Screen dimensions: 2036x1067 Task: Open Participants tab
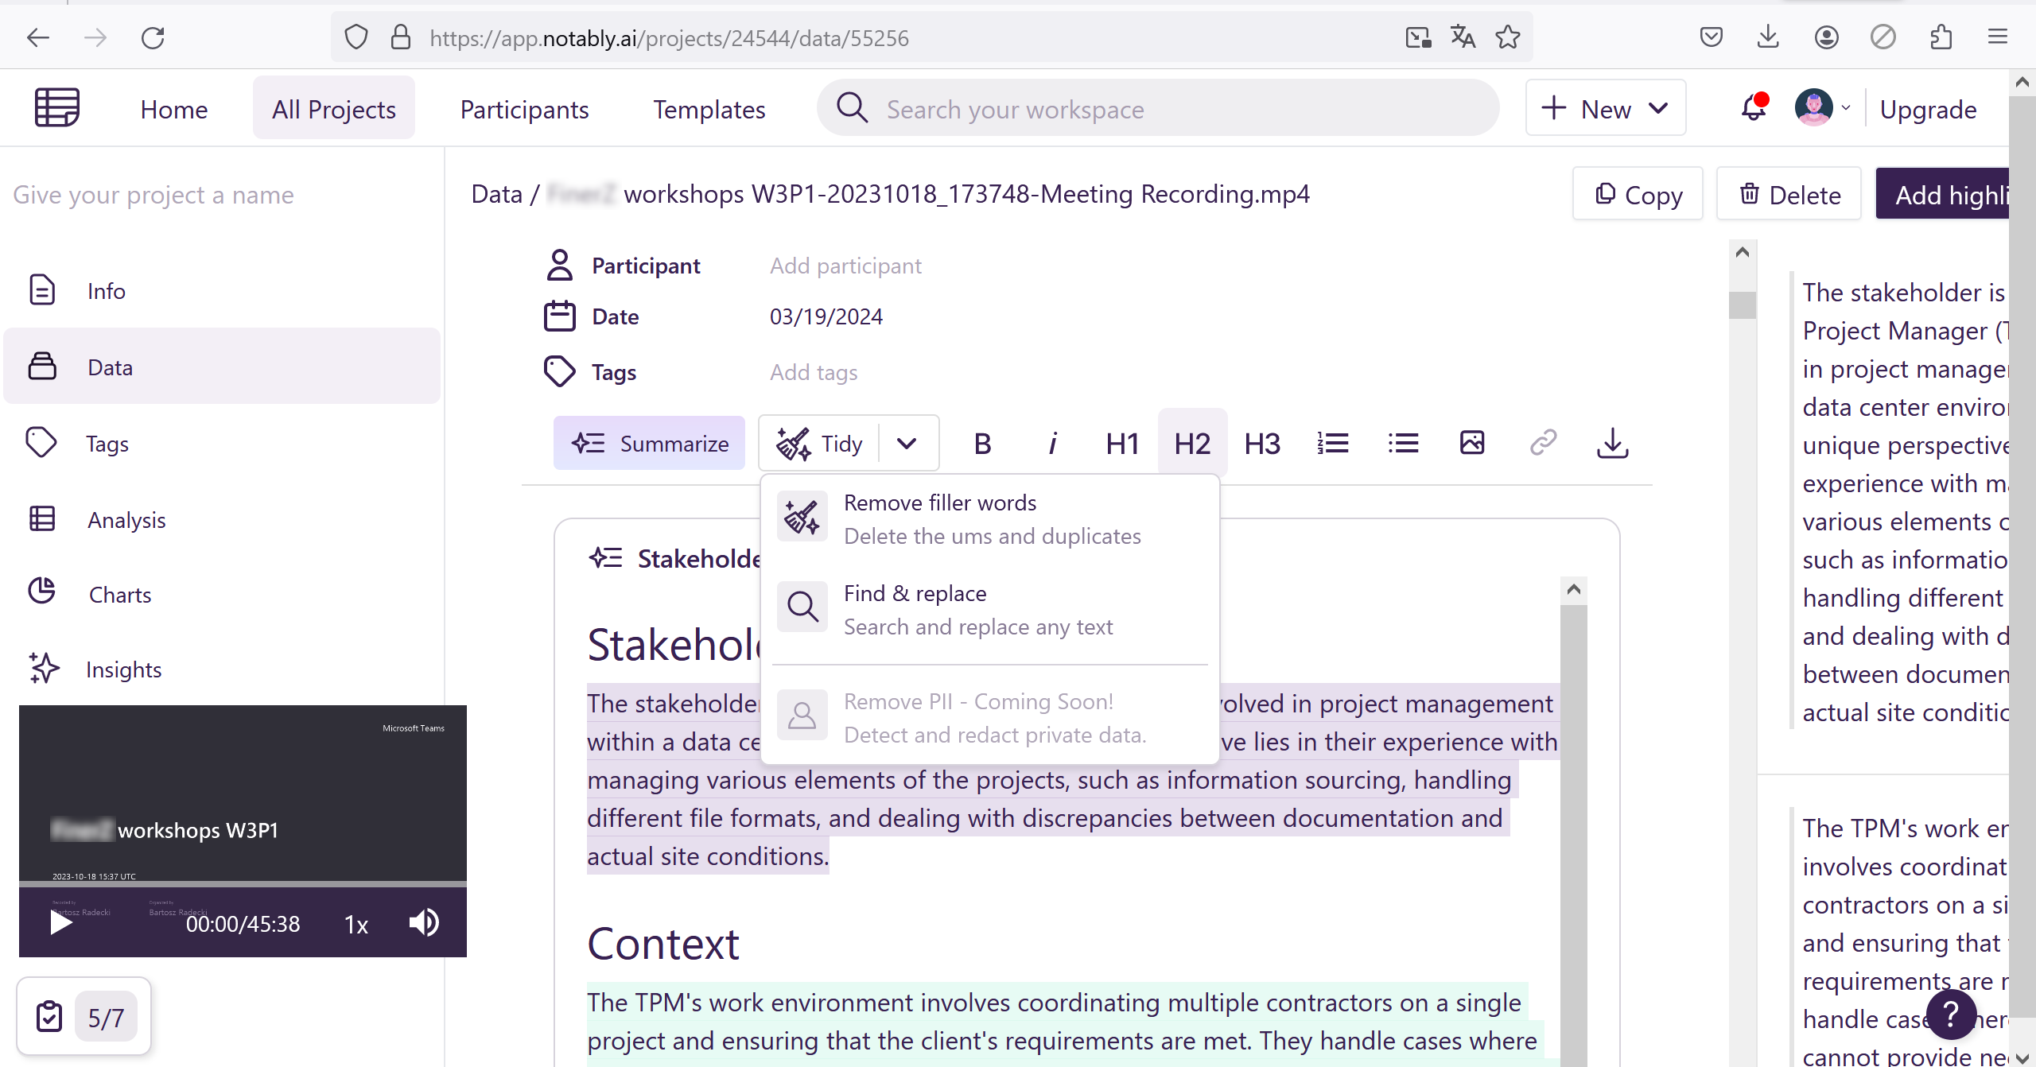click(x=525, y=109)
